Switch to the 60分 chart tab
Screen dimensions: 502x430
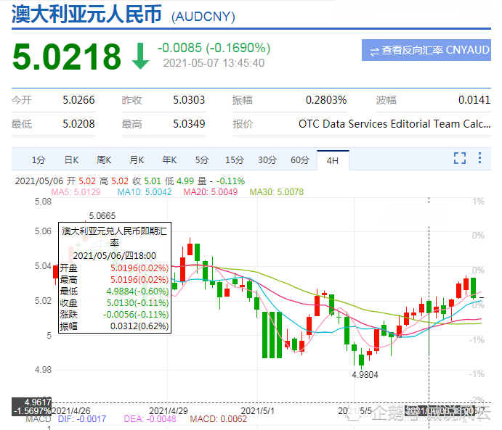[300, 160]
